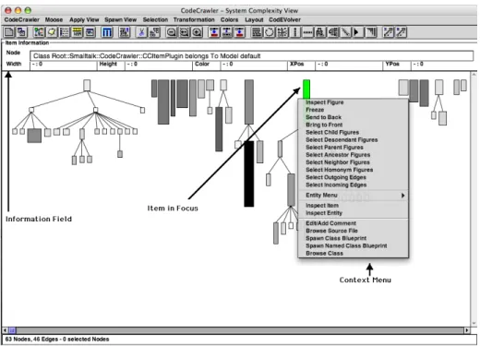Choose Bring to Front
The image size is (480, 346).
tap(354, 125)
